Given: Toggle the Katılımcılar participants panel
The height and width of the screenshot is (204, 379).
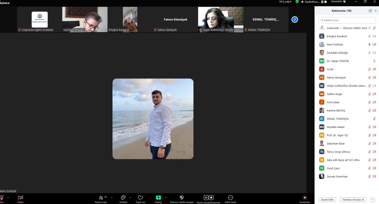Looking at the screenshot, I should pyautogui.click(x=101, y=198).
